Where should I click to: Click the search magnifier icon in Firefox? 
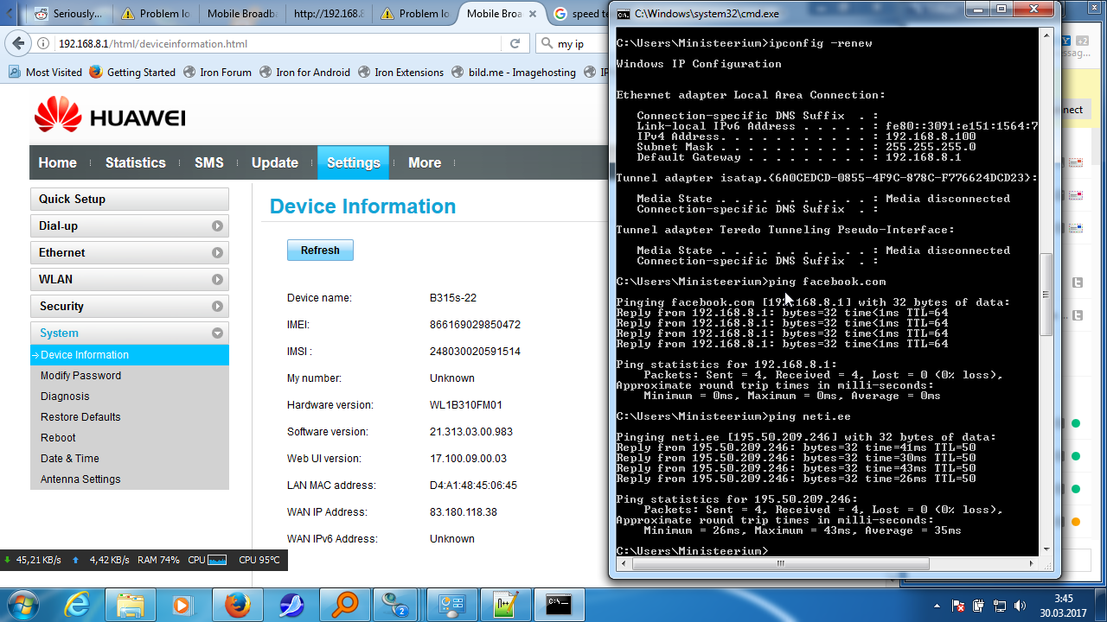click(546, 43)
